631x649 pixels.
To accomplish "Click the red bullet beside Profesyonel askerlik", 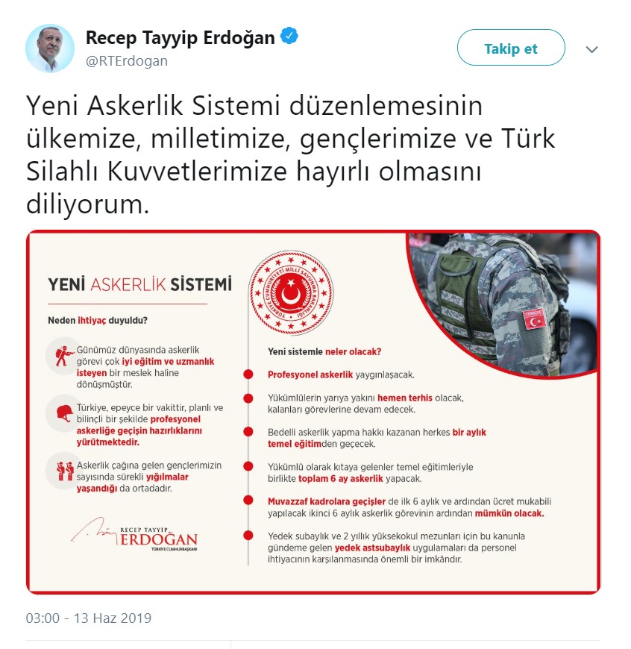I will [x=248, y=374].
